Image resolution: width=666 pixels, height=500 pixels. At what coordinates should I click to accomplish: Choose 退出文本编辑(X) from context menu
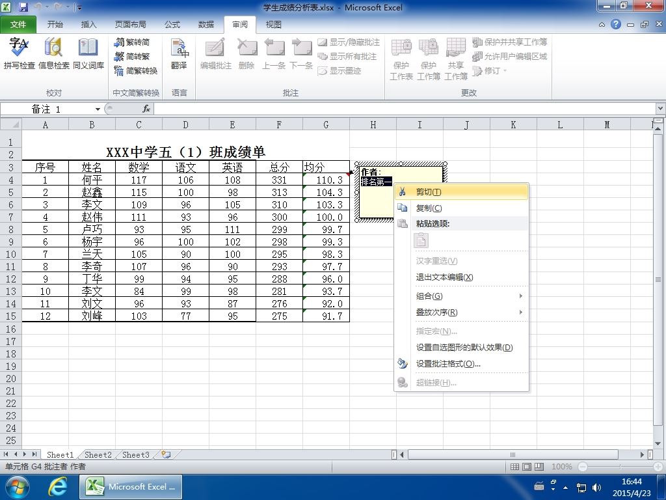(x=462, y=277)
